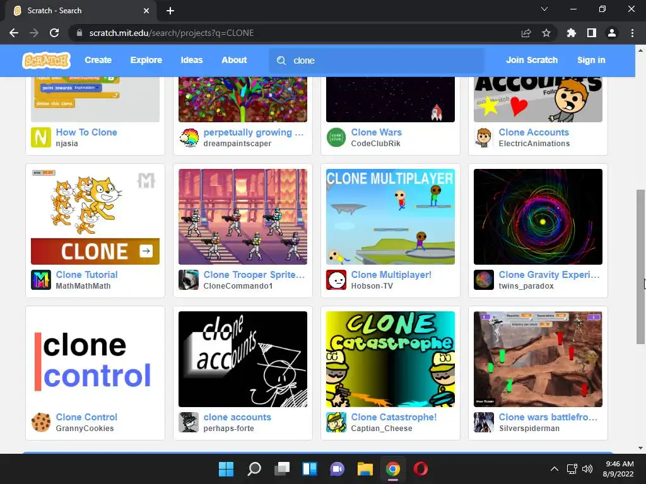Open the Clone Wars project title
Image resolution: width=646 pixels, height=484 pixels.
point(376,132)
